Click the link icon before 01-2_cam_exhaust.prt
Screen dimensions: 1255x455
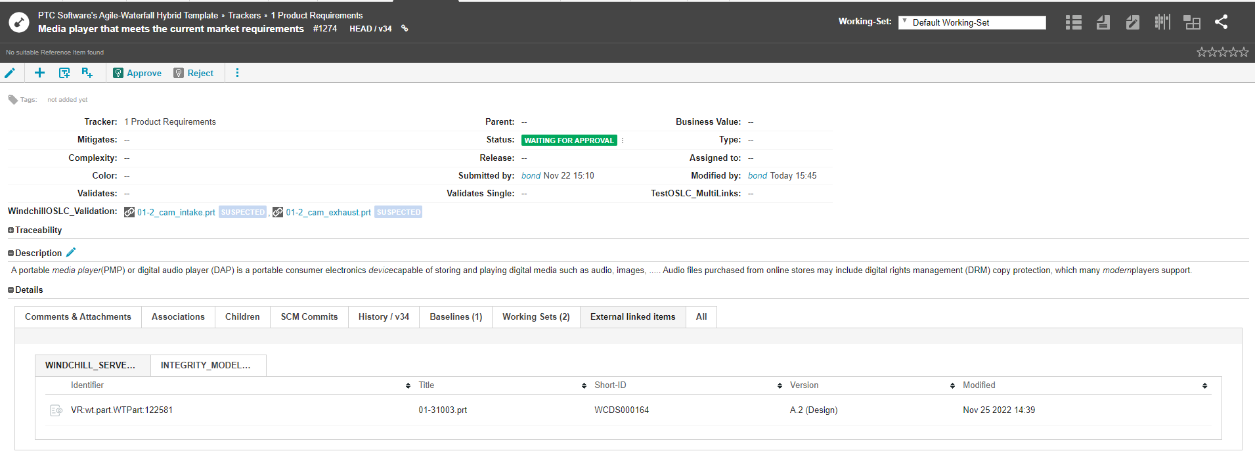pos(278,212)
